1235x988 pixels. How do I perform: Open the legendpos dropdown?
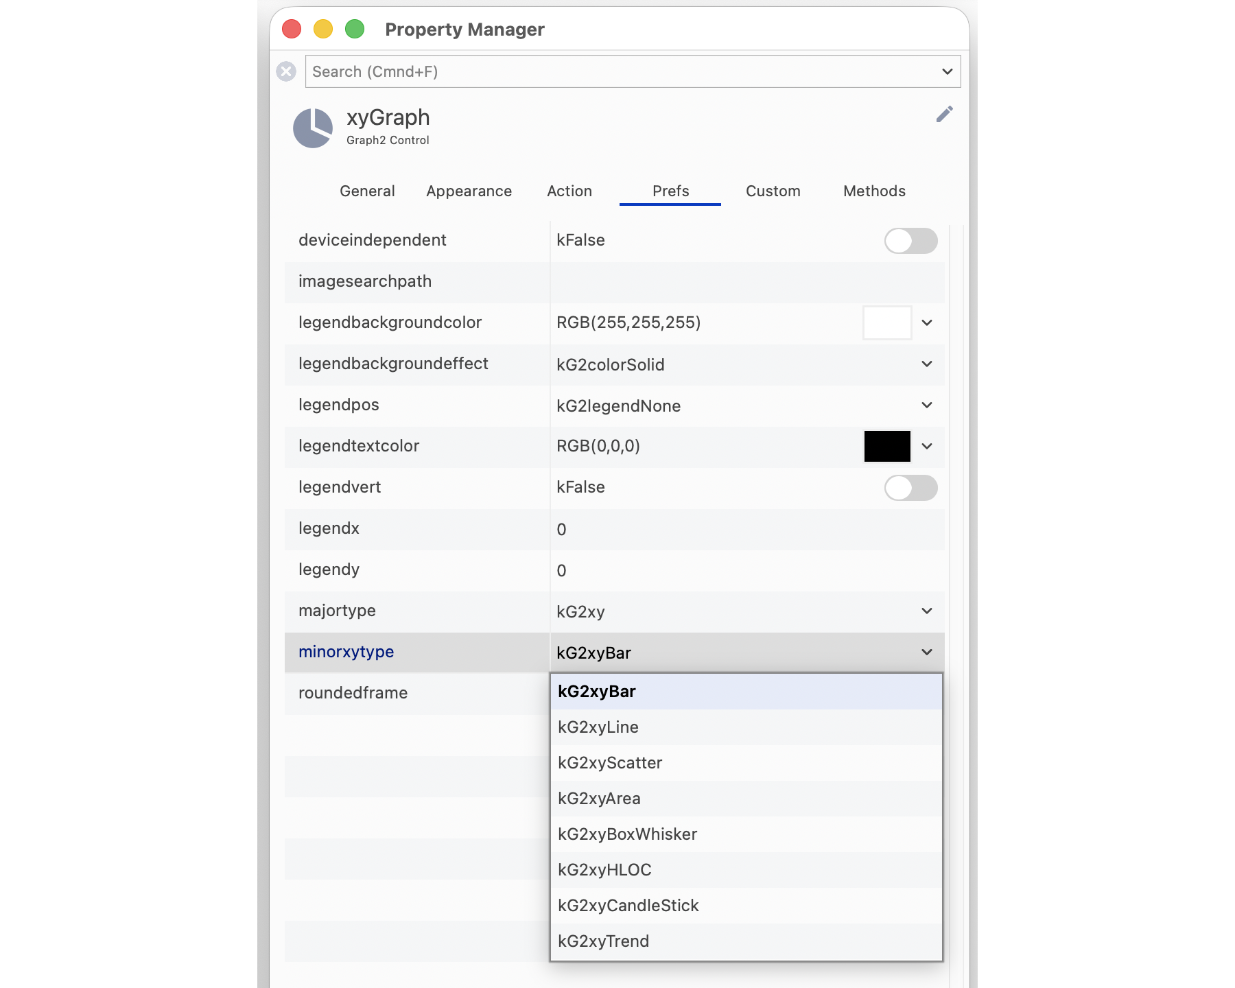[926, 405]
